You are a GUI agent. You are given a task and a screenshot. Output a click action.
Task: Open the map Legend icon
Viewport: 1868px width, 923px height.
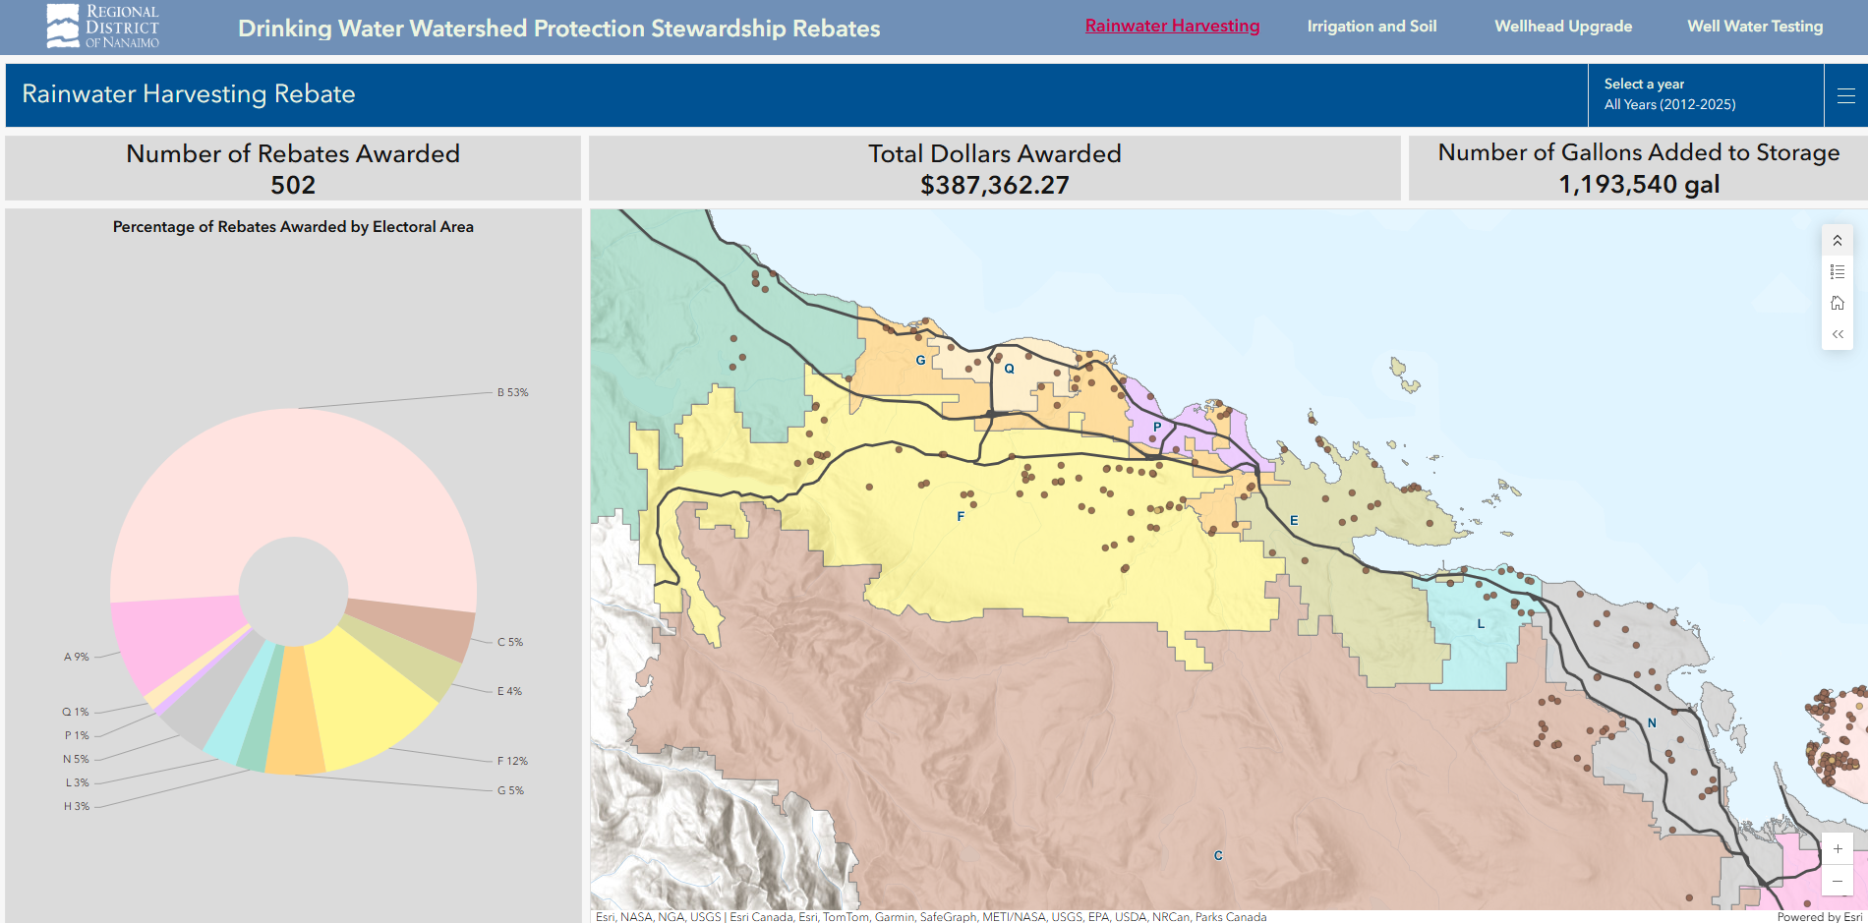(x=1838, y=271)
